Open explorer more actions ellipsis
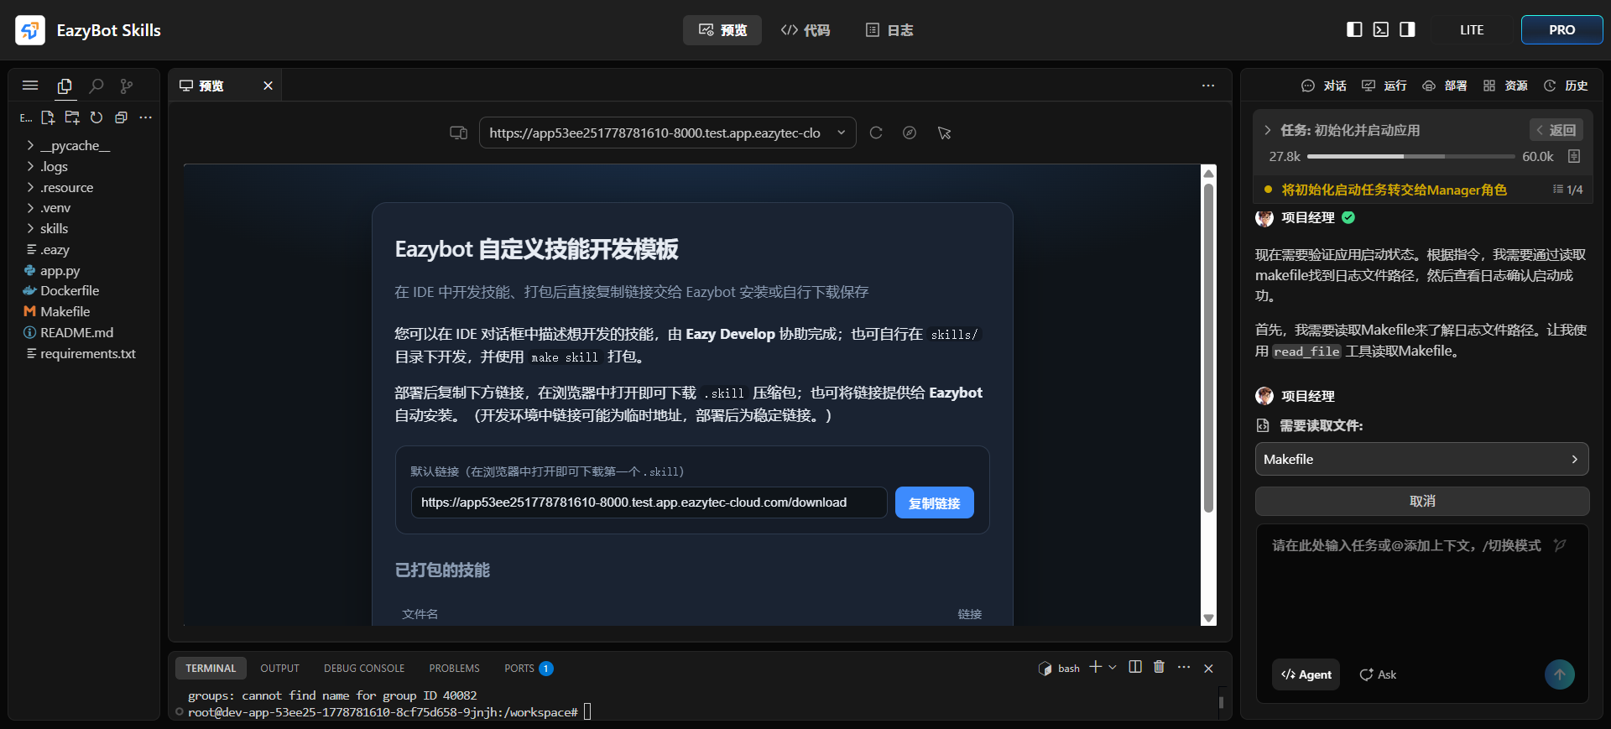 pyautogui.click(x=146, y=117)
